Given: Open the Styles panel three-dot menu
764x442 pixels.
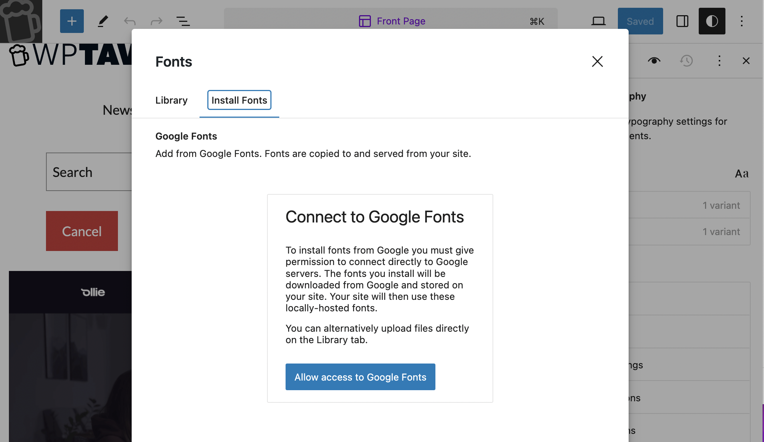Looking at the screenshot, I should pyautogui.click(x=719, y=61).
